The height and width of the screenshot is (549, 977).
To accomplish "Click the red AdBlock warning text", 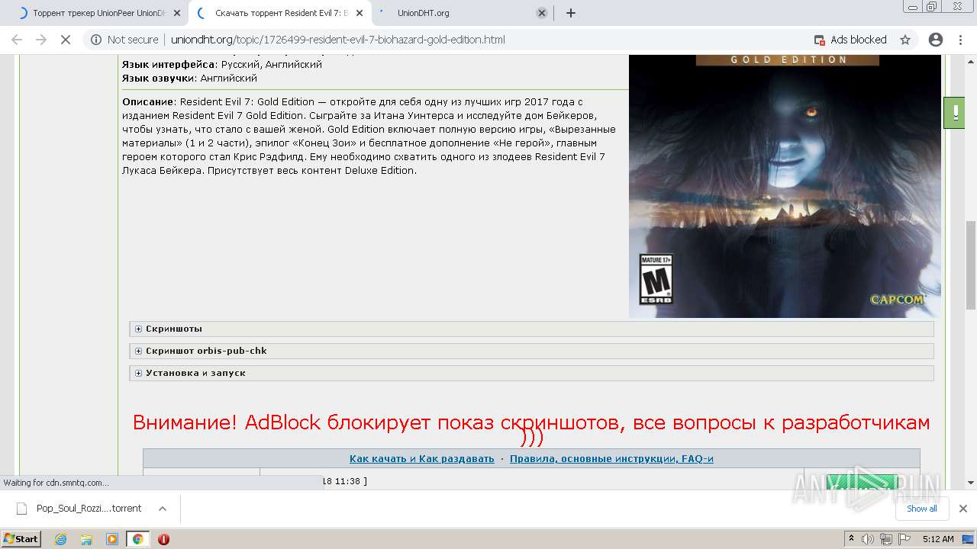I will [x=531, y=429].
